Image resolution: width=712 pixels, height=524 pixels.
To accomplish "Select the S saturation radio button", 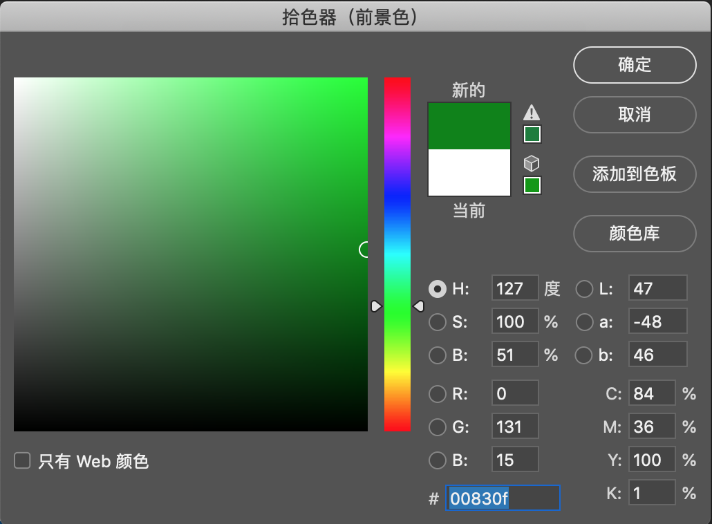I will click(x=438, y=322).
